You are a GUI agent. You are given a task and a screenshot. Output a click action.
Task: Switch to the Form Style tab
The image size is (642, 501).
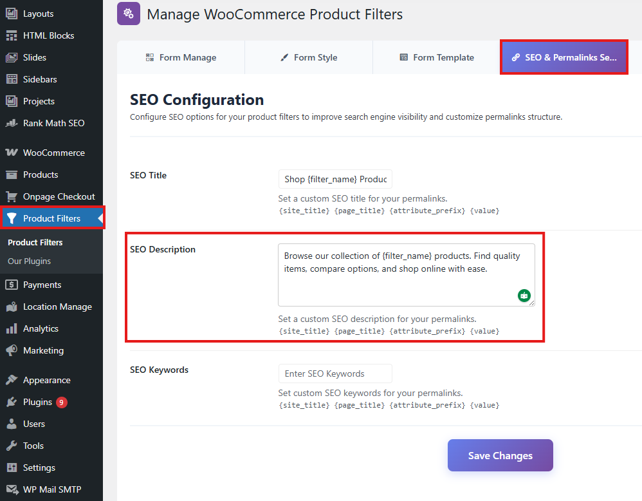tap(309, 57)
